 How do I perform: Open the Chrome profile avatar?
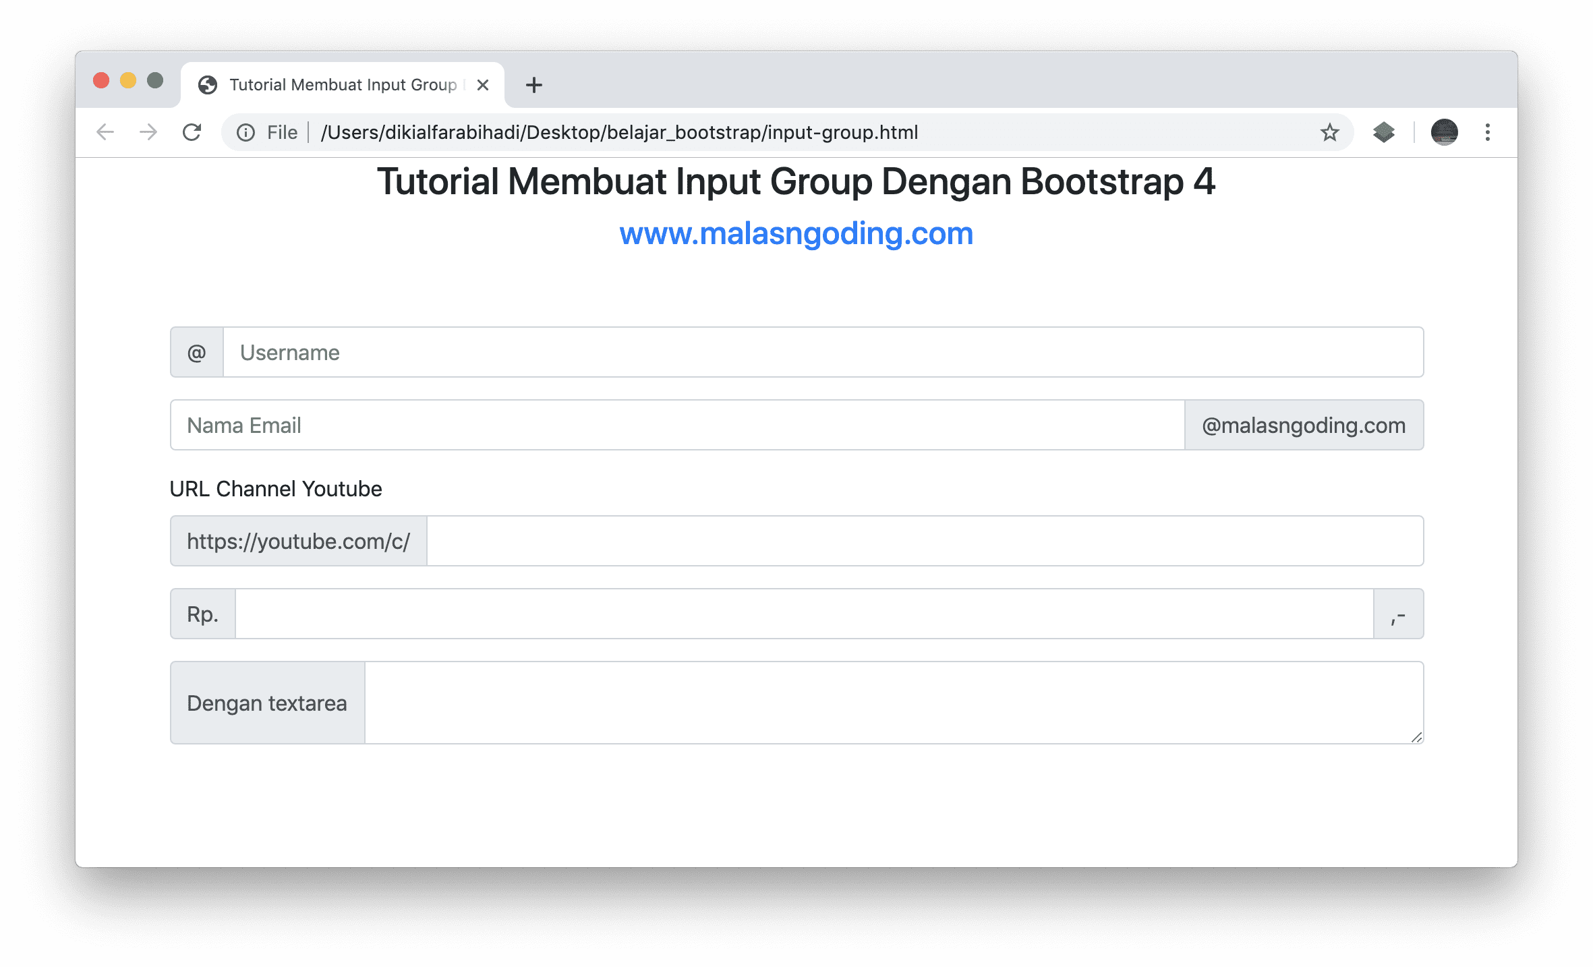(1443, 132)
